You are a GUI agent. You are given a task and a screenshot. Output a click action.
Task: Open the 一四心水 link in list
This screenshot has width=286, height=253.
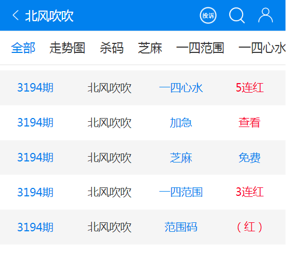pos(181,88)
